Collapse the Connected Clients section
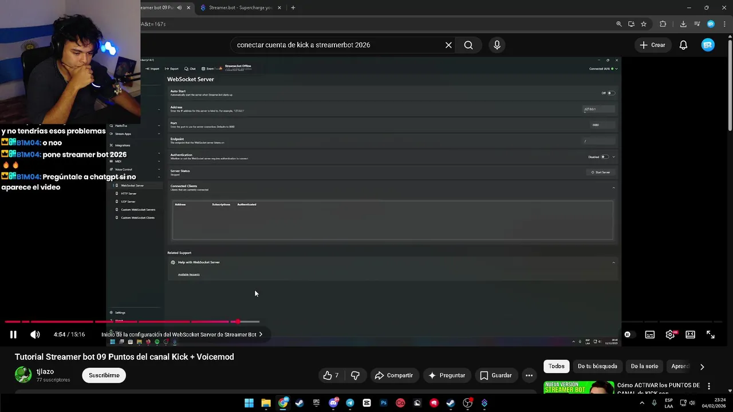This screenshot has height=412, width=733. click(x=613, y=188)
